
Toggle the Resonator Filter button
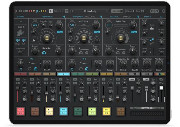tap(60, 32)
